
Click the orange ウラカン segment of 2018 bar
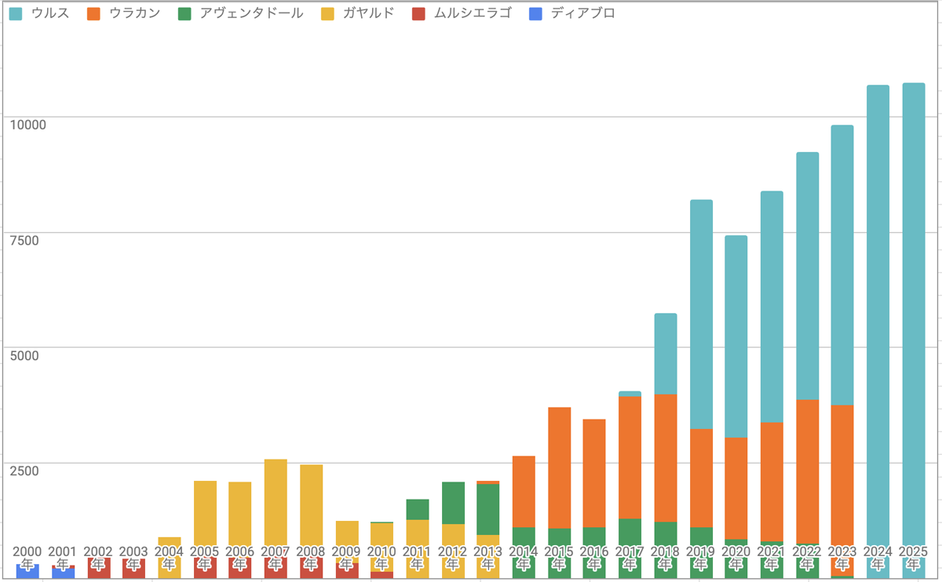point(666,458)
